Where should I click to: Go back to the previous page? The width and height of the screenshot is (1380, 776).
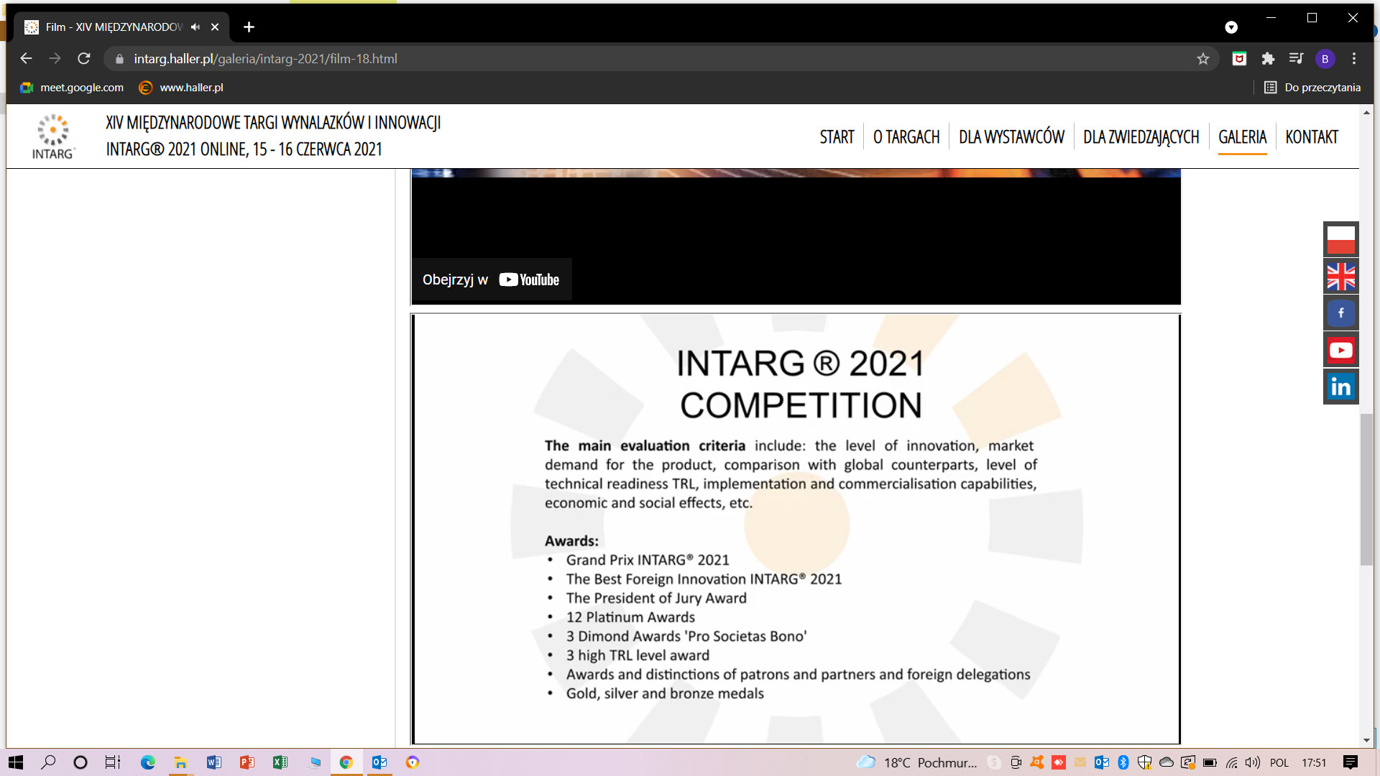click(x=27, y=59)
